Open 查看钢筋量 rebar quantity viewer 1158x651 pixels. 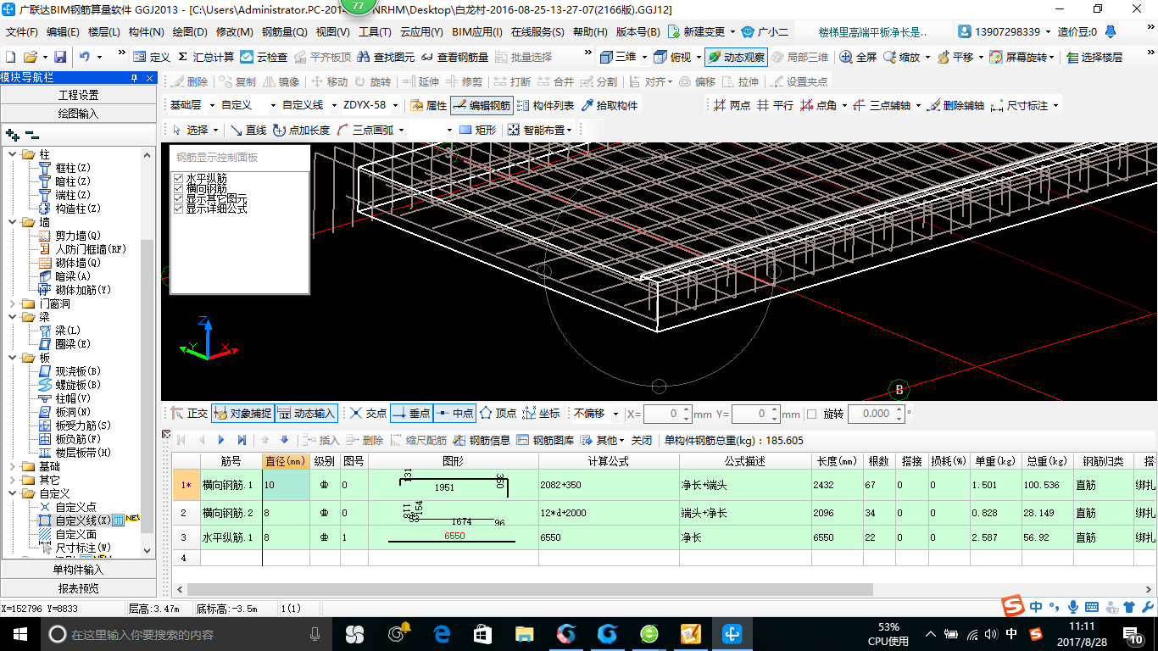click(454, 57)
